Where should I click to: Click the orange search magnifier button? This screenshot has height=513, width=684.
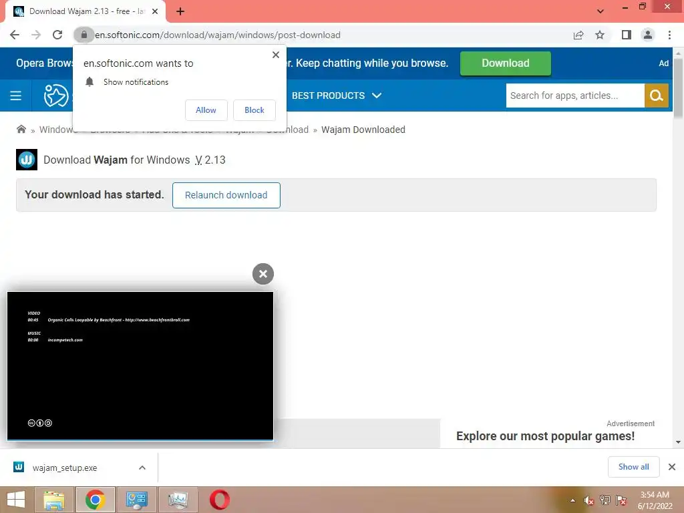tap(657, 96)
